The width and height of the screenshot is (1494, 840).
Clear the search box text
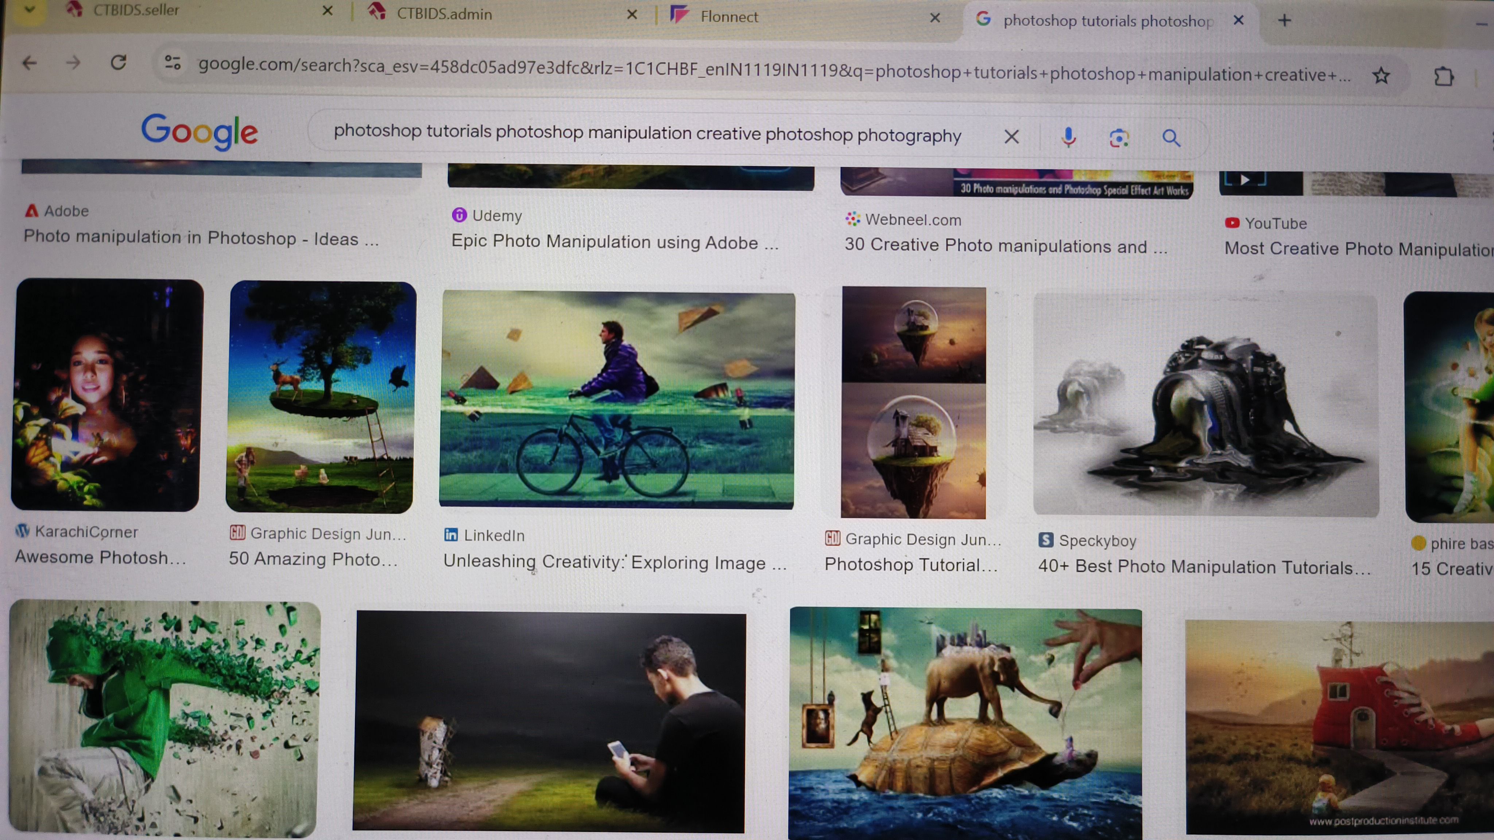click(x=1011, y=137)
